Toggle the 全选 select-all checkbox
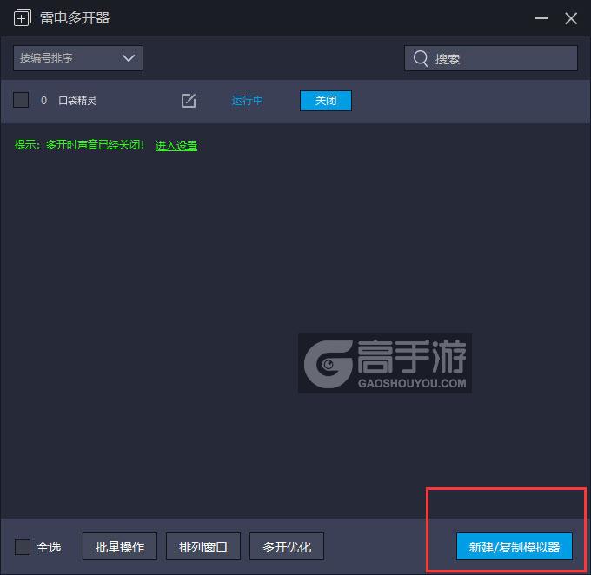 [23, 547]
